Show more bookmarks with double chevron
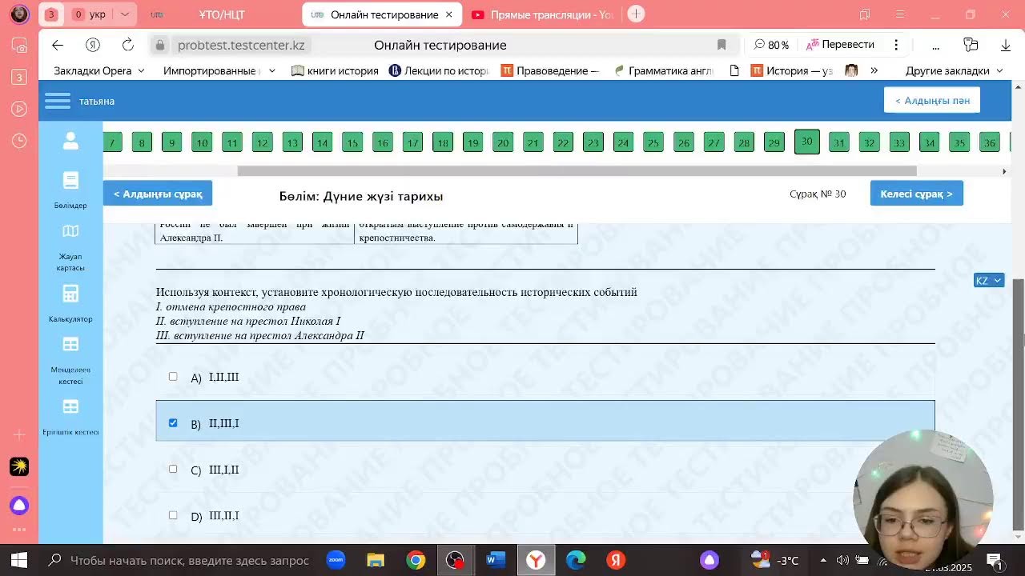Viewport: 1025px width, 576px height. 874,70
